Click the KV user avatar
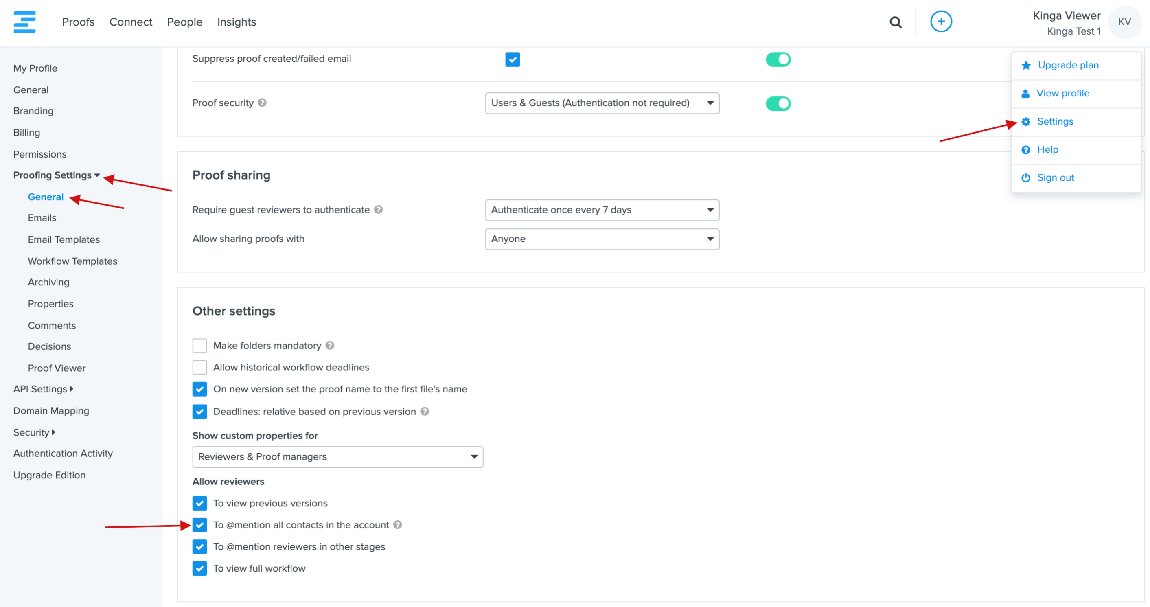Viewport: 1150px width, 607px height. (x=1124, y=22)
